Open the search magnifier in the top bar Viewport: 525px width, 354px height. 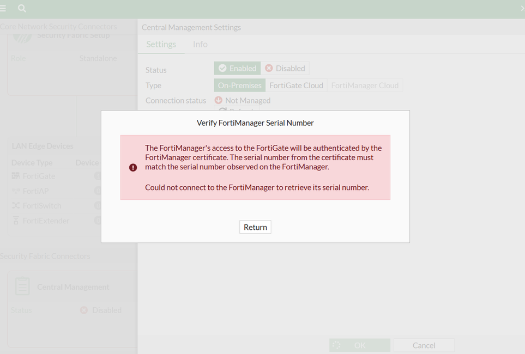click(22, 8)
